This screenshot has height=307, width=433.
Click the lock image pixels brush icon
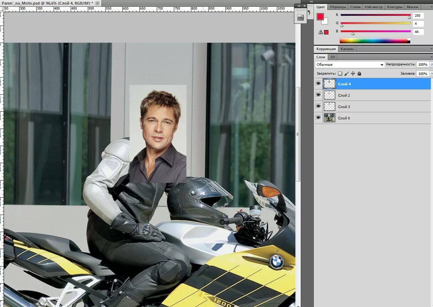[x=346, y=74]
